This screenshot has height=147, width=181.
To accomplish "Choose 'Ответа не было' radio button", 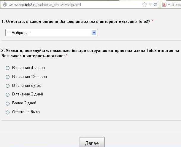I will tap(8, 112).
